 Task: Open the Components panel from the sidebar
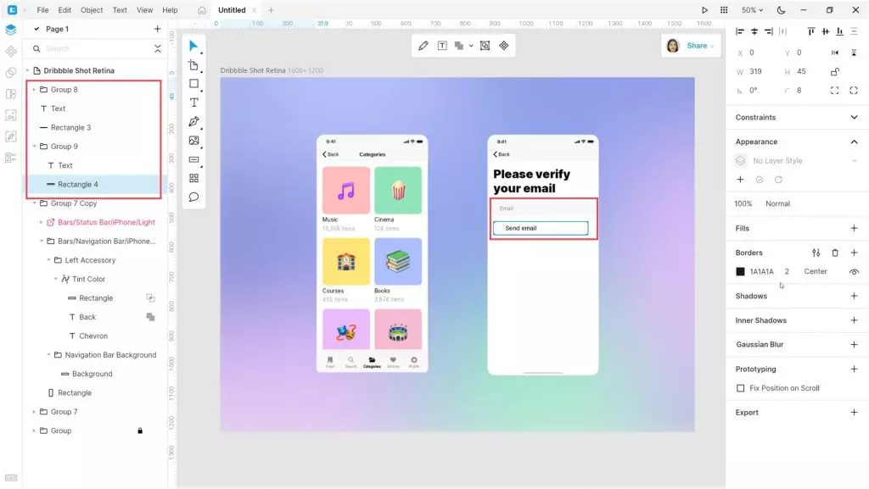[x=10, y=52]
